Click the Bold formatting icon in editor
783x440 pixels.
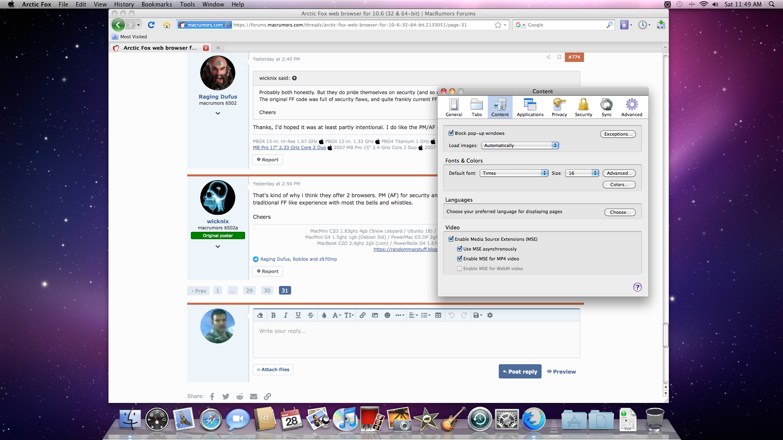pos(273,315)
